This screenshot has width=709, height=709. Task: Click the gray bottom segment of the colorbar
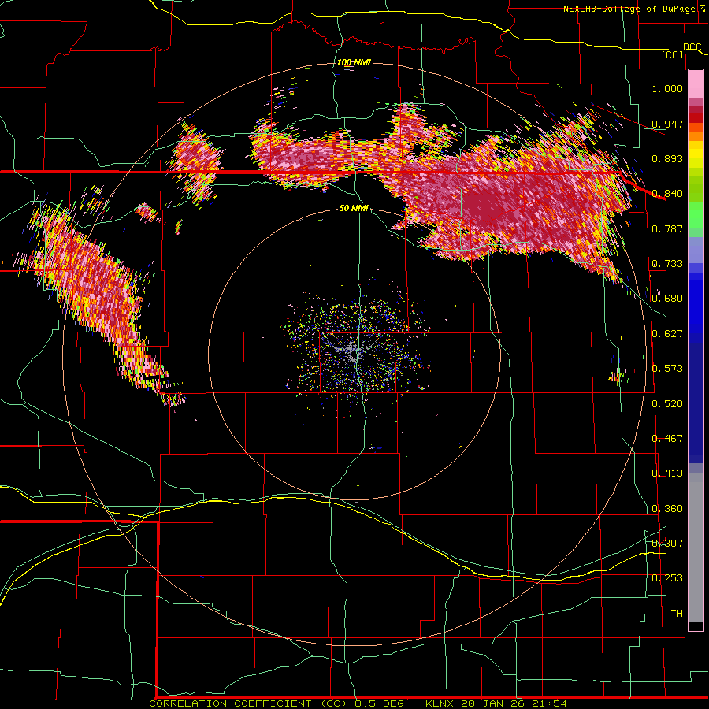696,548
